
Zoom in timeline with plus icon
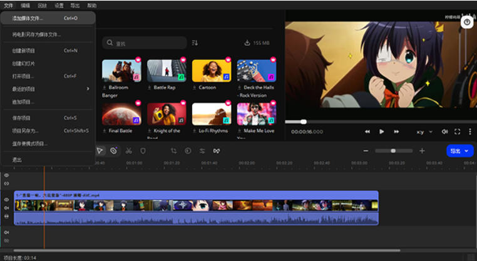422,151
